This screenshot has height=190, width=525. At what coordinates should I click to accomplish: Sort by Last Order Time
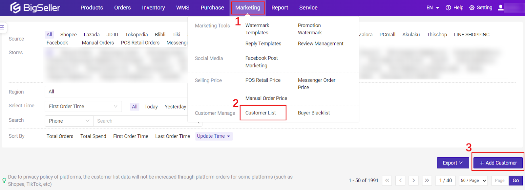(173, 136)
